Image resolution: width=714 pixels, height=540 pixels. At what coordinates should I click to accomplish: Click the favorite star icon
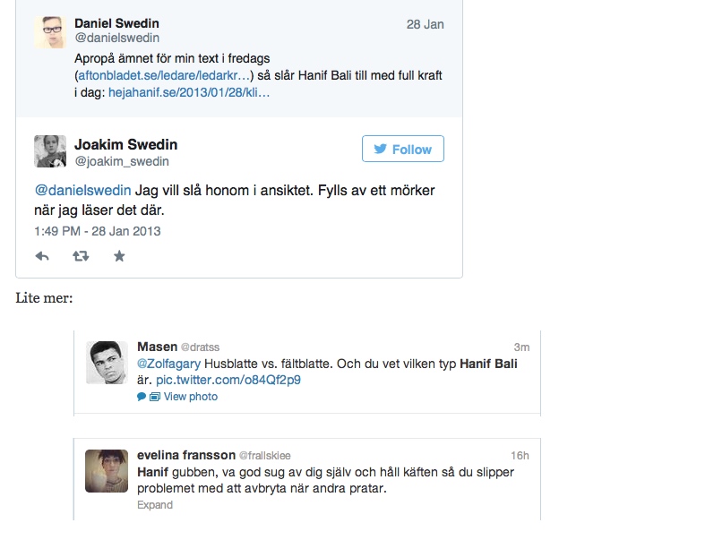[119, 256]
